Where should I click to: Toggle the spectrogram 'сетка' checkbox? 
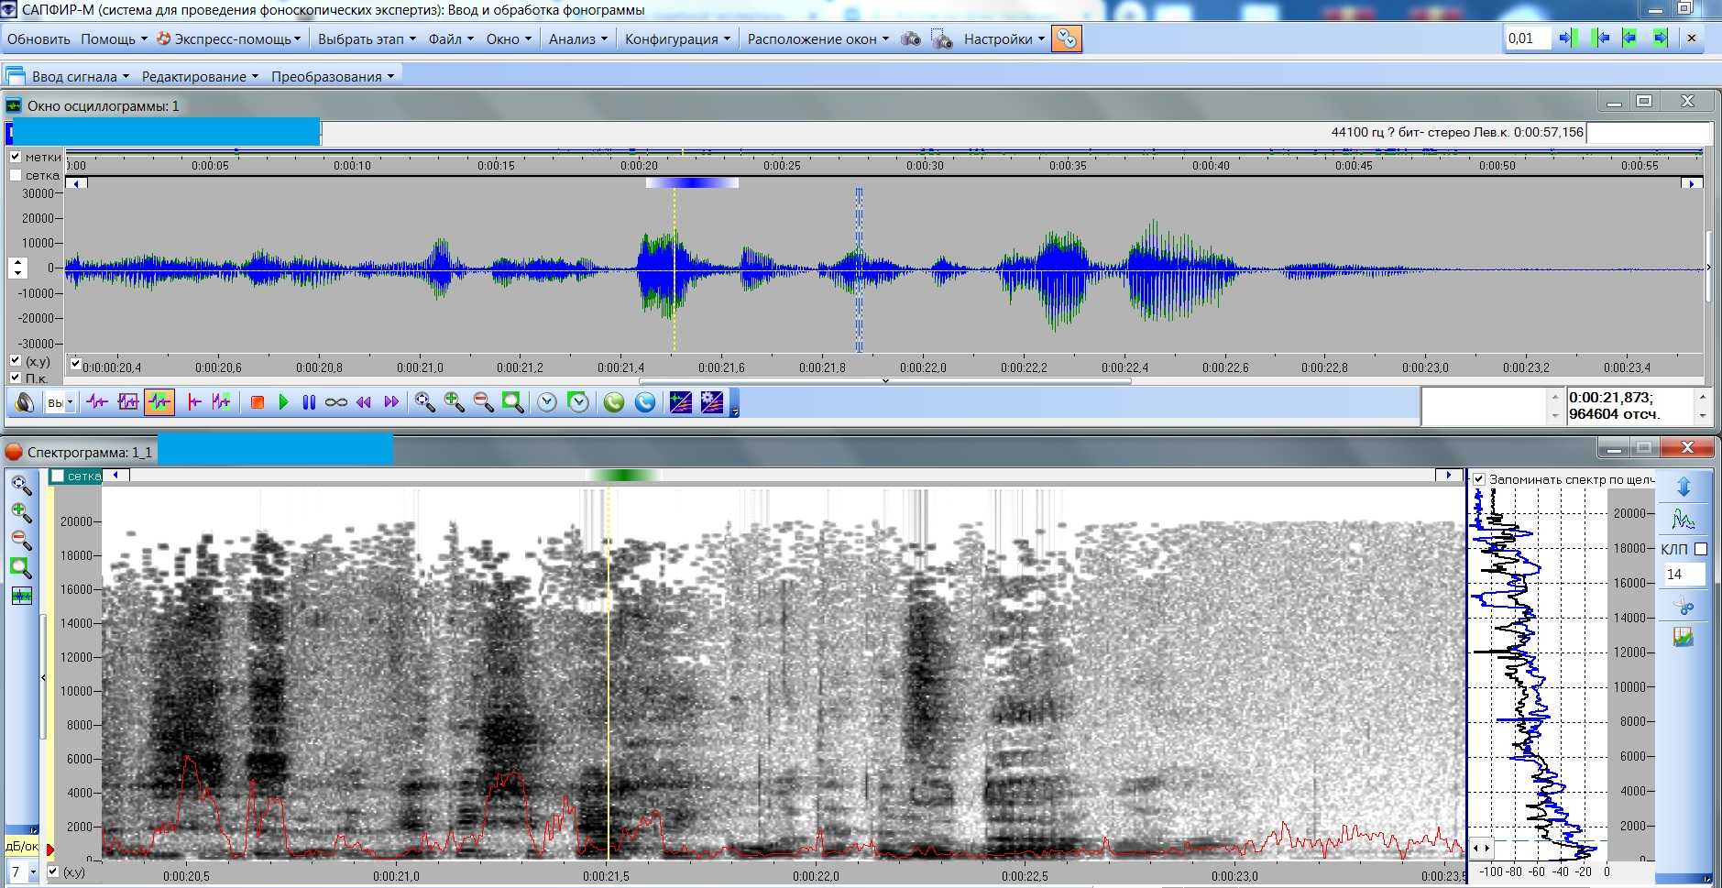click(x=57, y=476)
